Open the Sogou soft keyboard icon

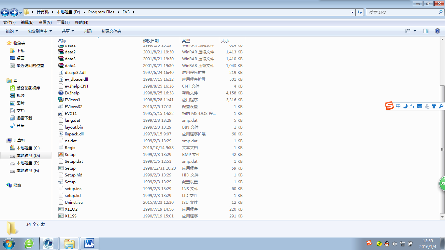[420, 106]
